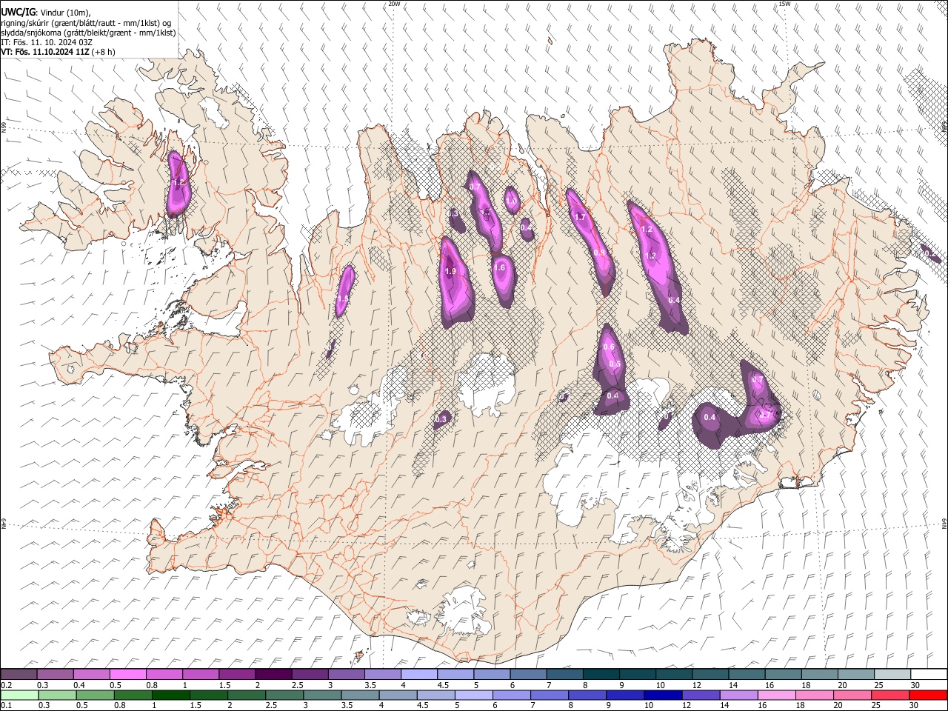
Task: Click the pale grey upper swatch starting at 25
Action: [892, 674]
